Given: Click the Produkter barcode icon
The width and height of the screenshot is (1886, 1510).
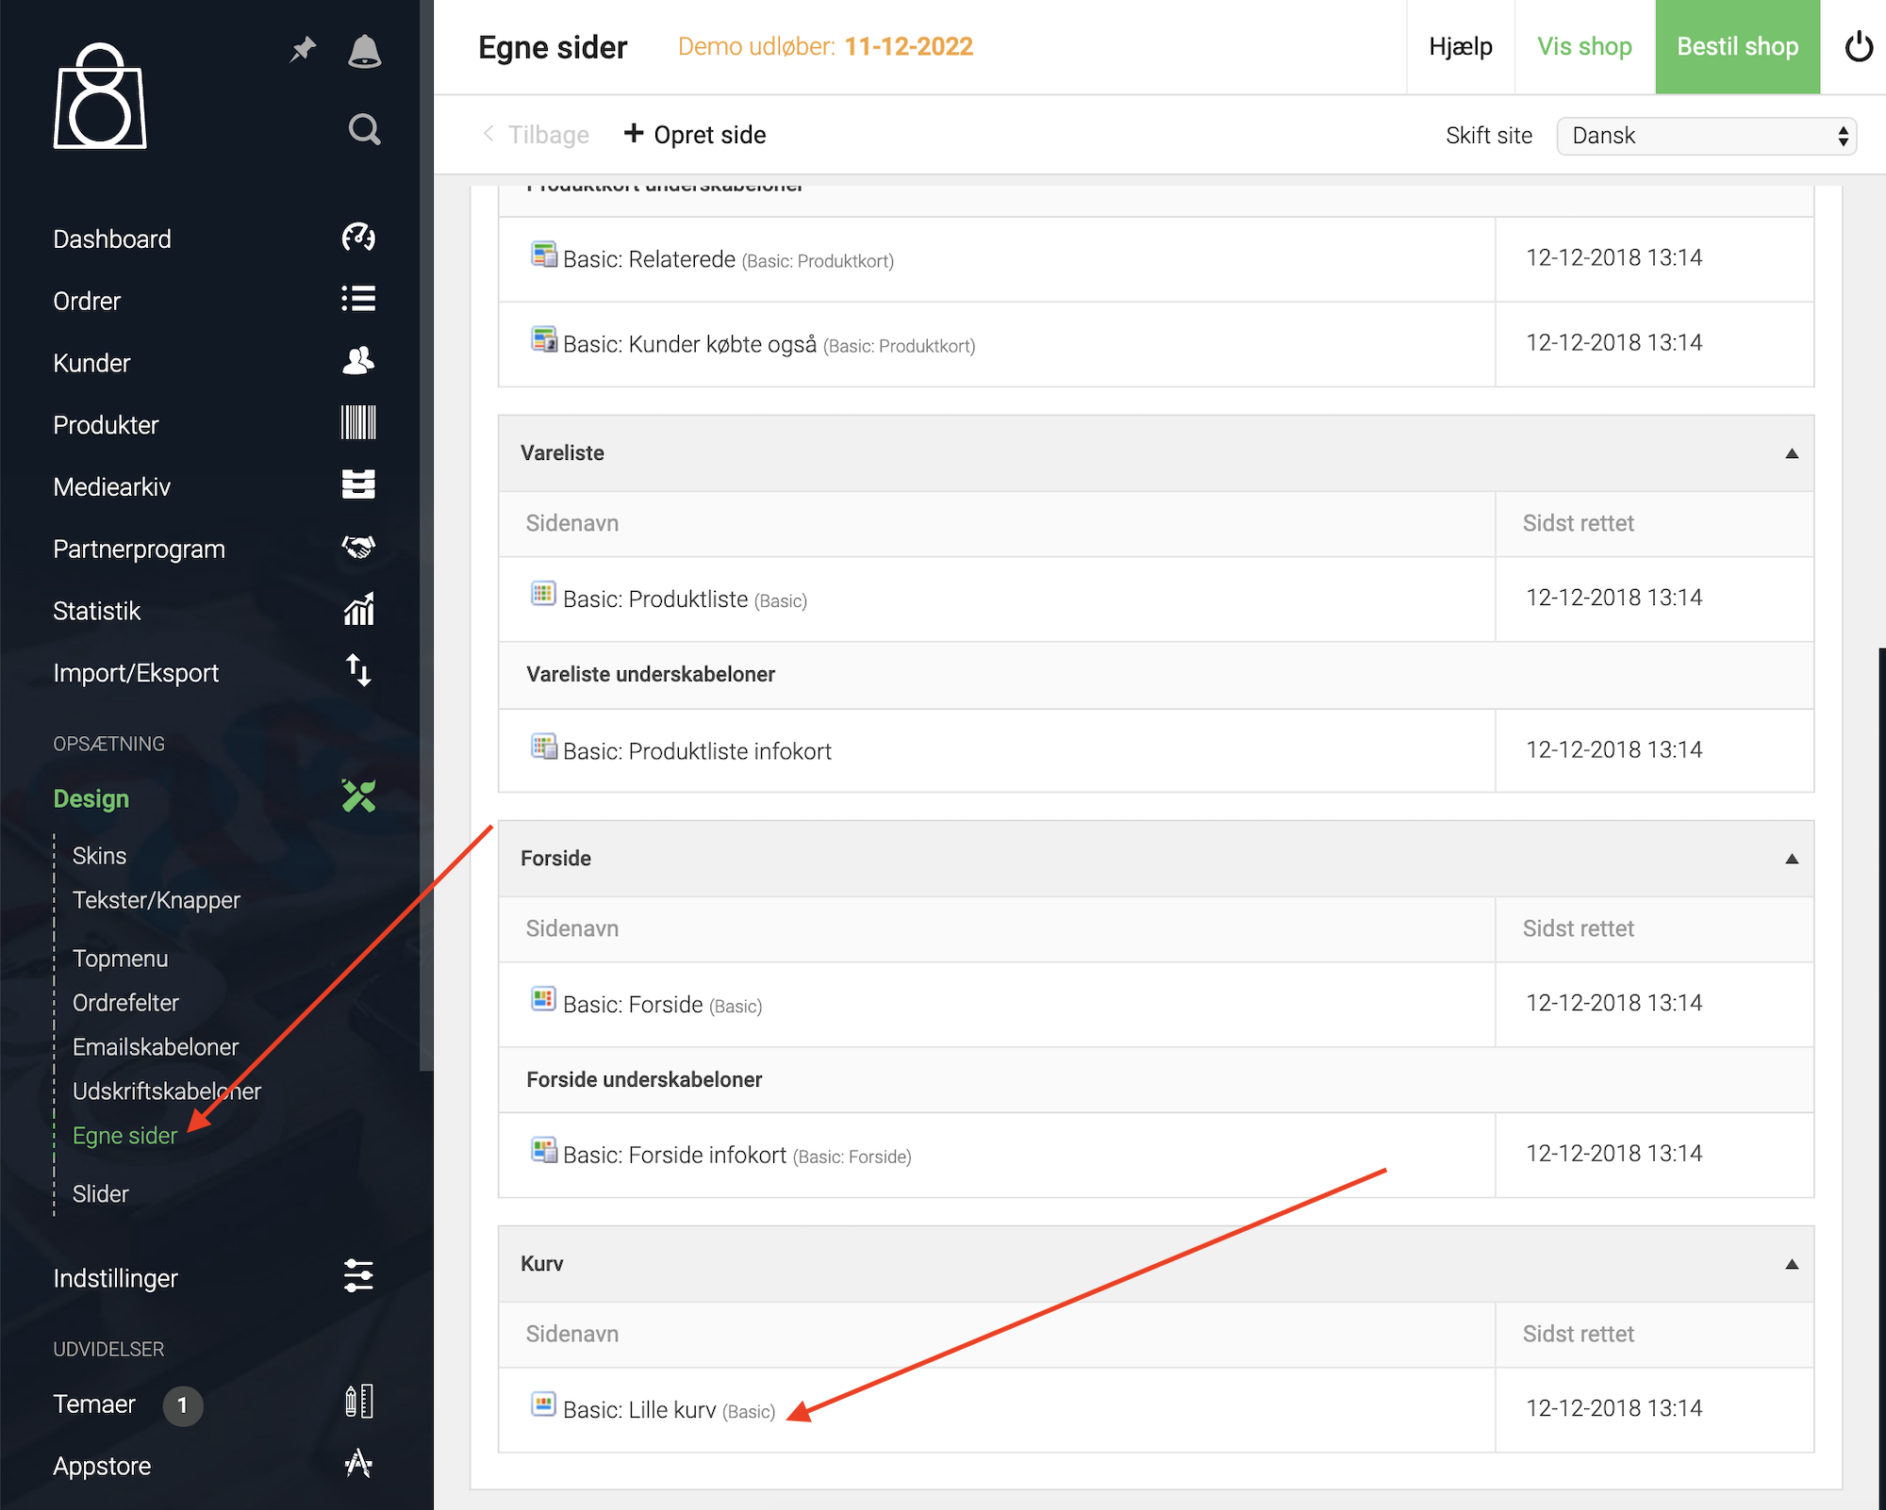Looking at the screenshot, I should (358, 423).
